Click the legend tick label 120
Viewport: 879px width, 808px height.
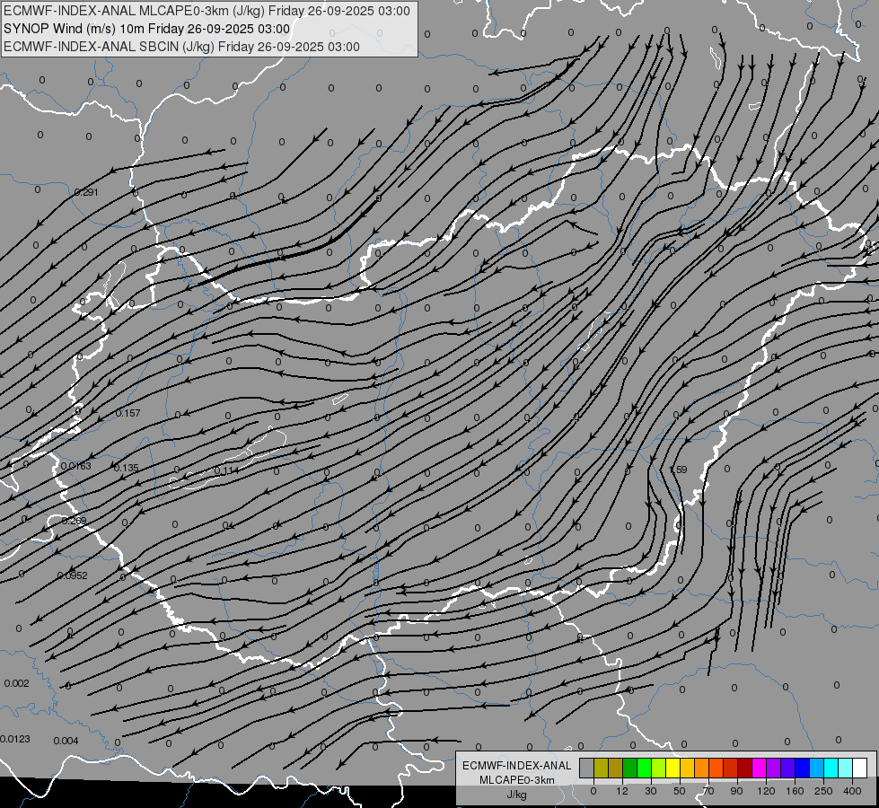[766, 791]
